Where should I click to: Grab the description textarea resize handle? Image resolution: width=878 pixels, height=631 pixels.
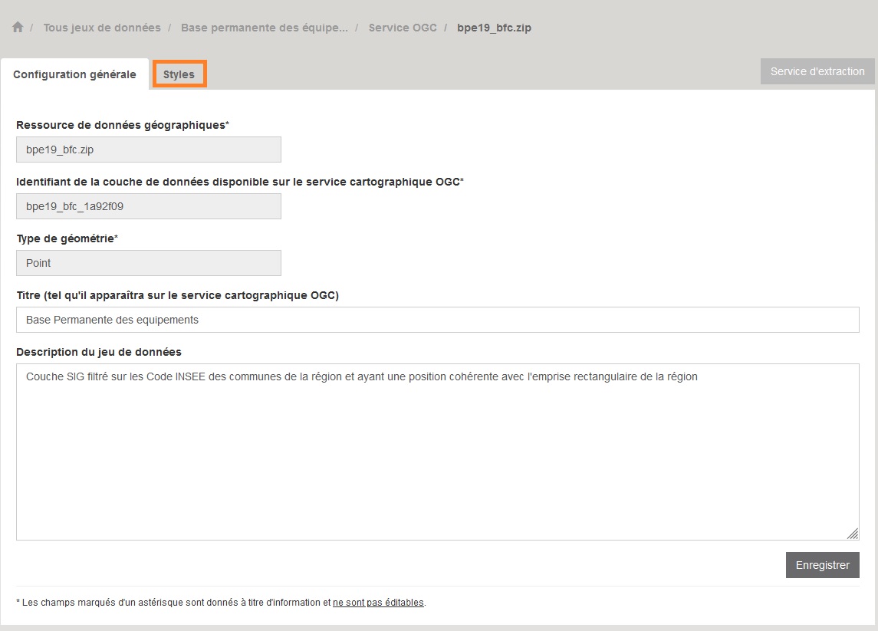coord(852,534)
